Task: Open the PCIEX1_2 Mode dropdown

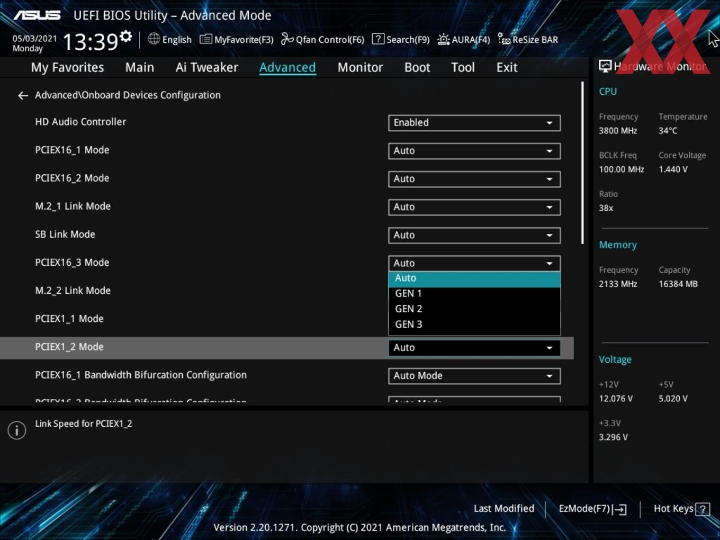Action: pos(474,348)
